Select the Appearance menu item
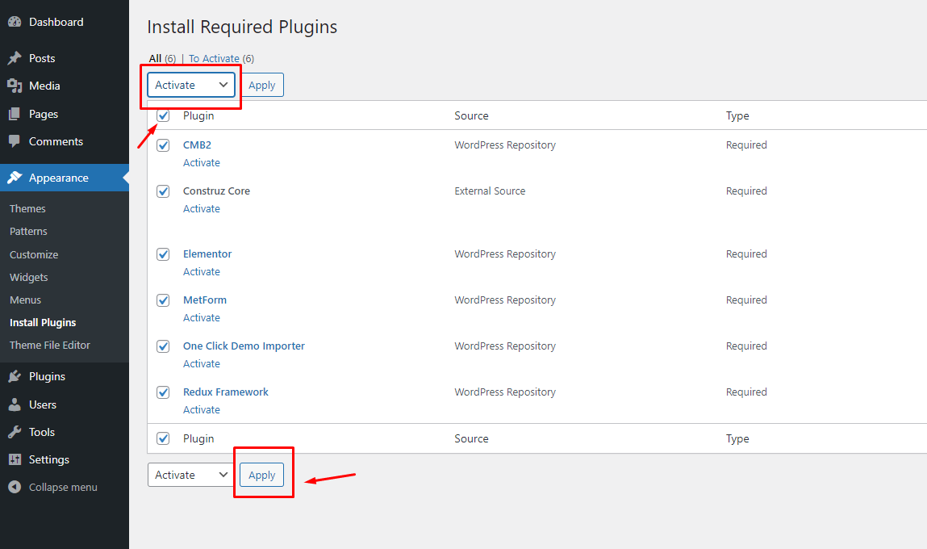 pos(65,178)
